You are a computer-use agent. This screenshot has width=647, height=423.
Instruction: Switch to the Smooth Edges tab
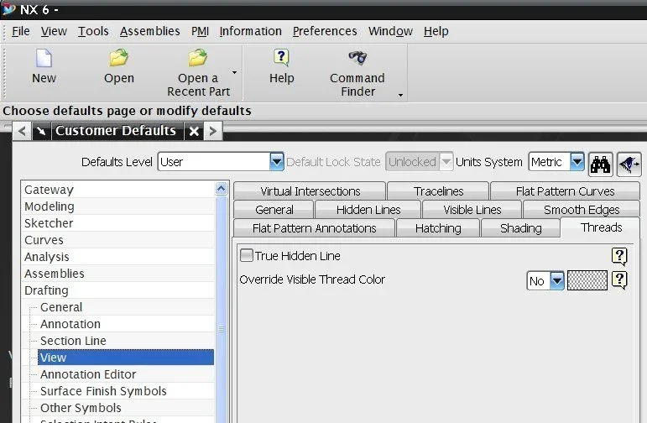[582, 210]
